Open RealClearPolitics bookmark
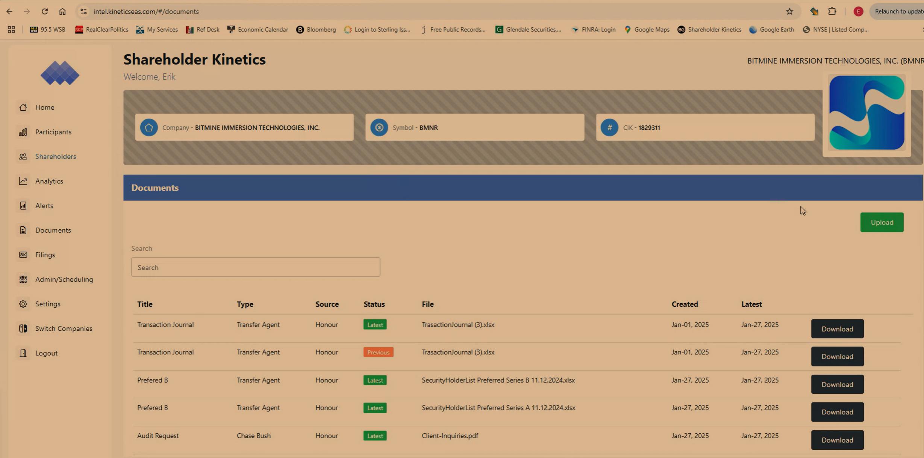This screenshot has height=458, width=924. coord(101,30)
